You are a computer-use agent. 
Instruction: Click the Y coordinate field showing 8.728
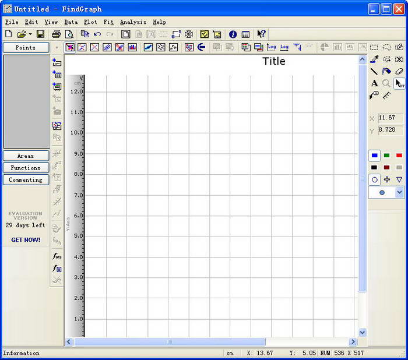click(x=391, y=130)
